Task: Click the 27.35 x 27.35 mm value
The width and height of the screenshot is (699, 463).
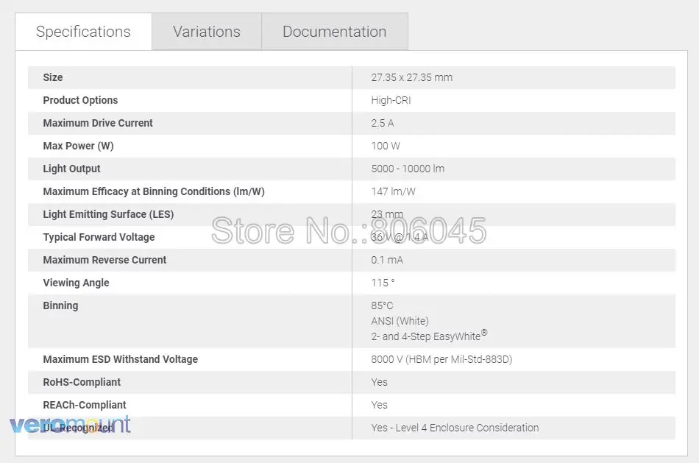Action: pos(411,77)
